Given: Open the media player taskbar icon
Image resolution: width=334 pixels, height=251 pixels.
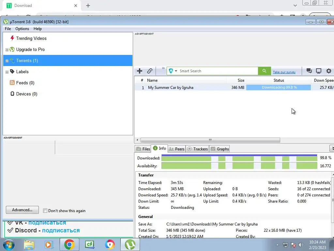Looking at the screenshot, I should pyautogui.click(x=49, y=244).
